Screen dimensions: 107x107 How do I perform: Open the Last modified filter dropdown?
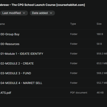pyautogui.click(x=14, y=13)
